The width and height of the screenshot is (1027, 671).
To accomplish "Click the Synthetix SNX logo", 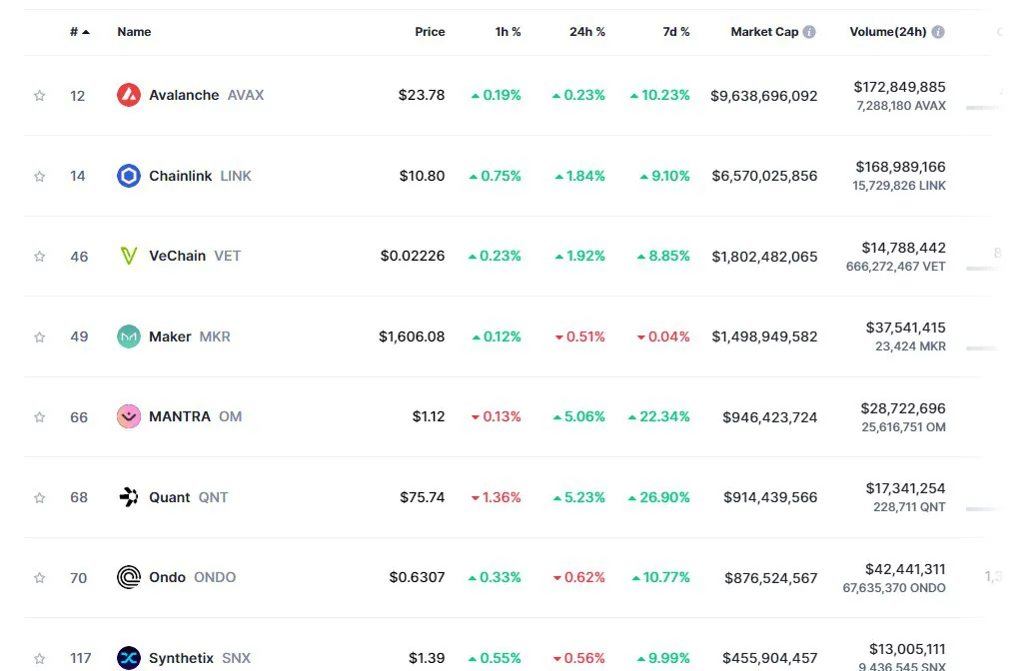I will coord(128,658).
